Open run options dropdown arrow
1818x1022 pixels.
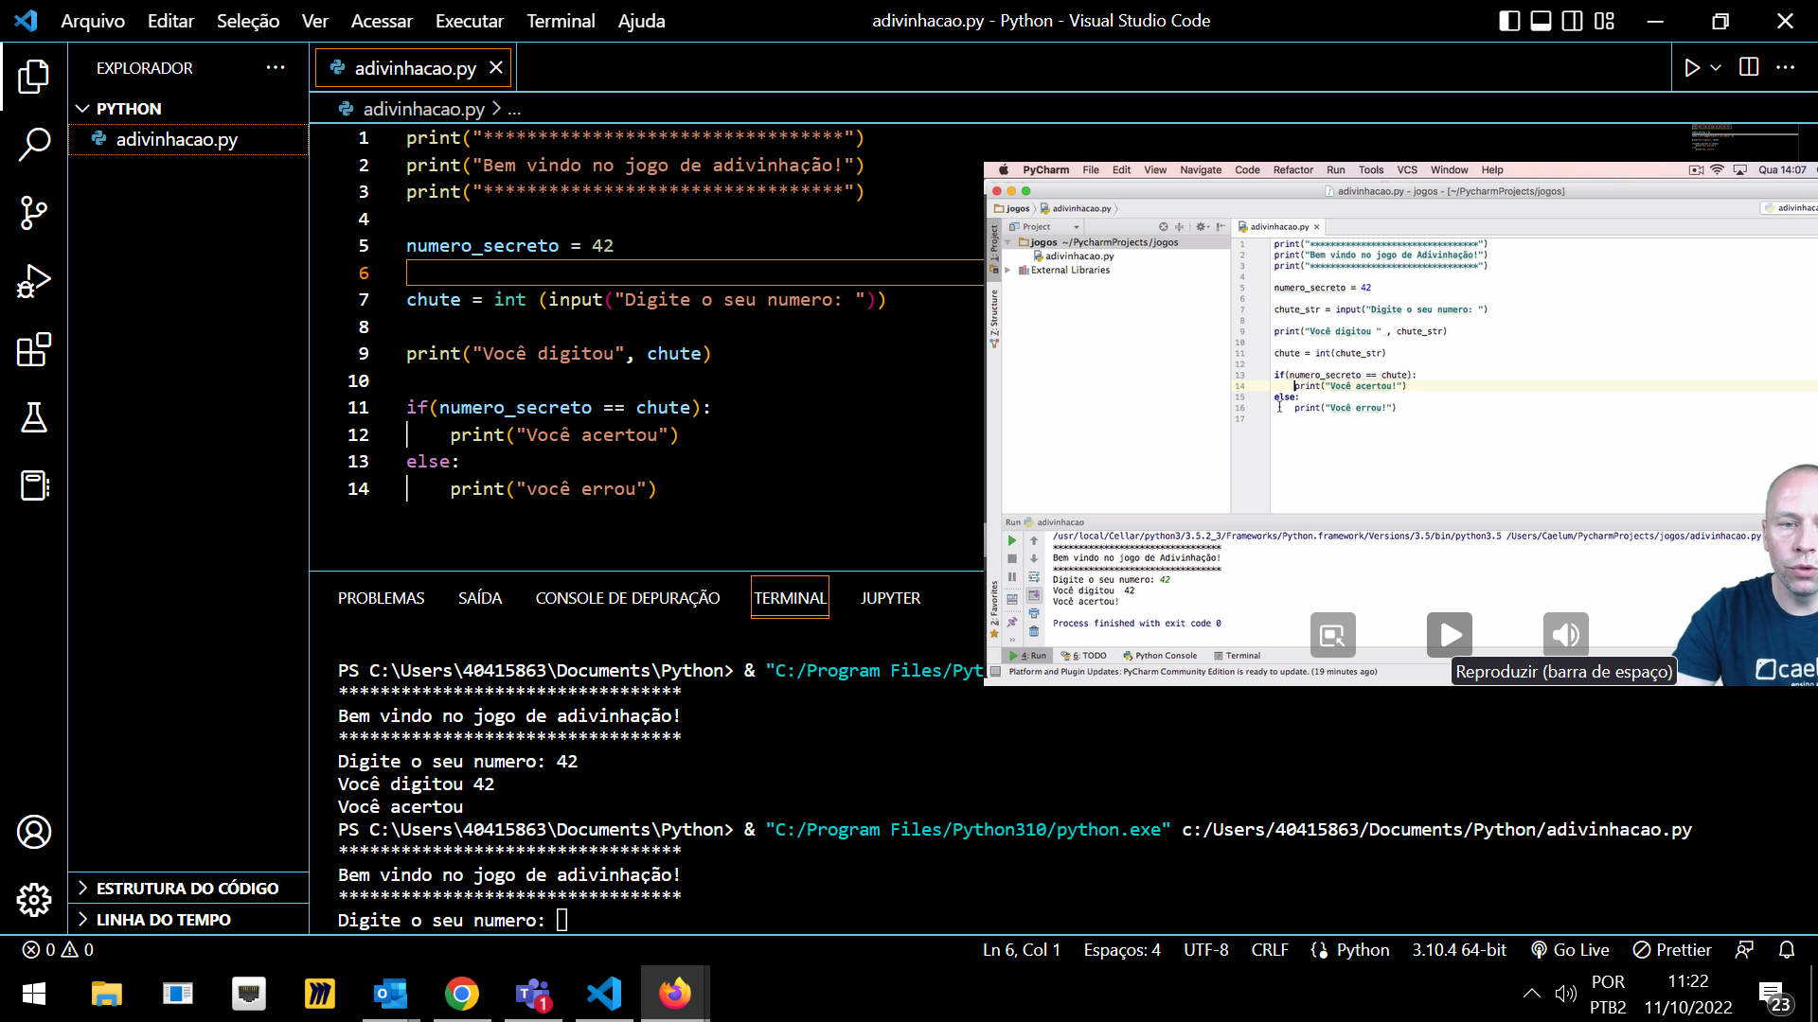tap(1716, 67)
